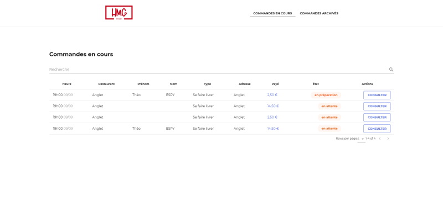443x217 pixels.
Task: Click the Commandes en cours page heading
Action: (x=81, y=54)
